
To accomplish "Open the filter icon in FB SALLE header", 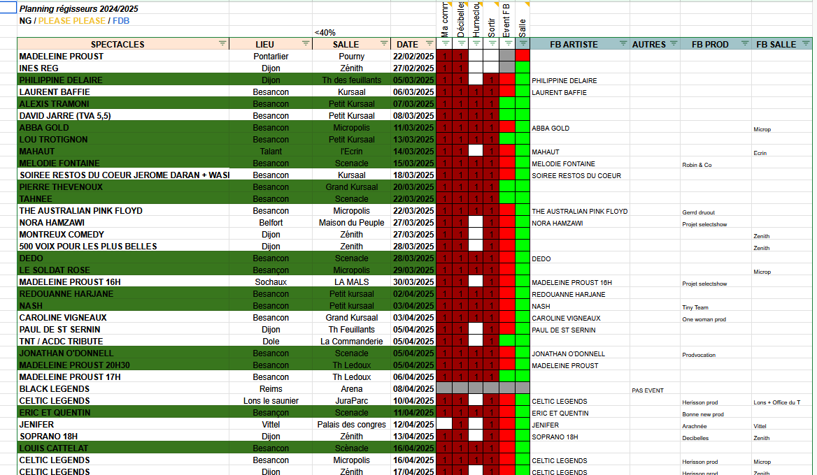I will (806, 44).
